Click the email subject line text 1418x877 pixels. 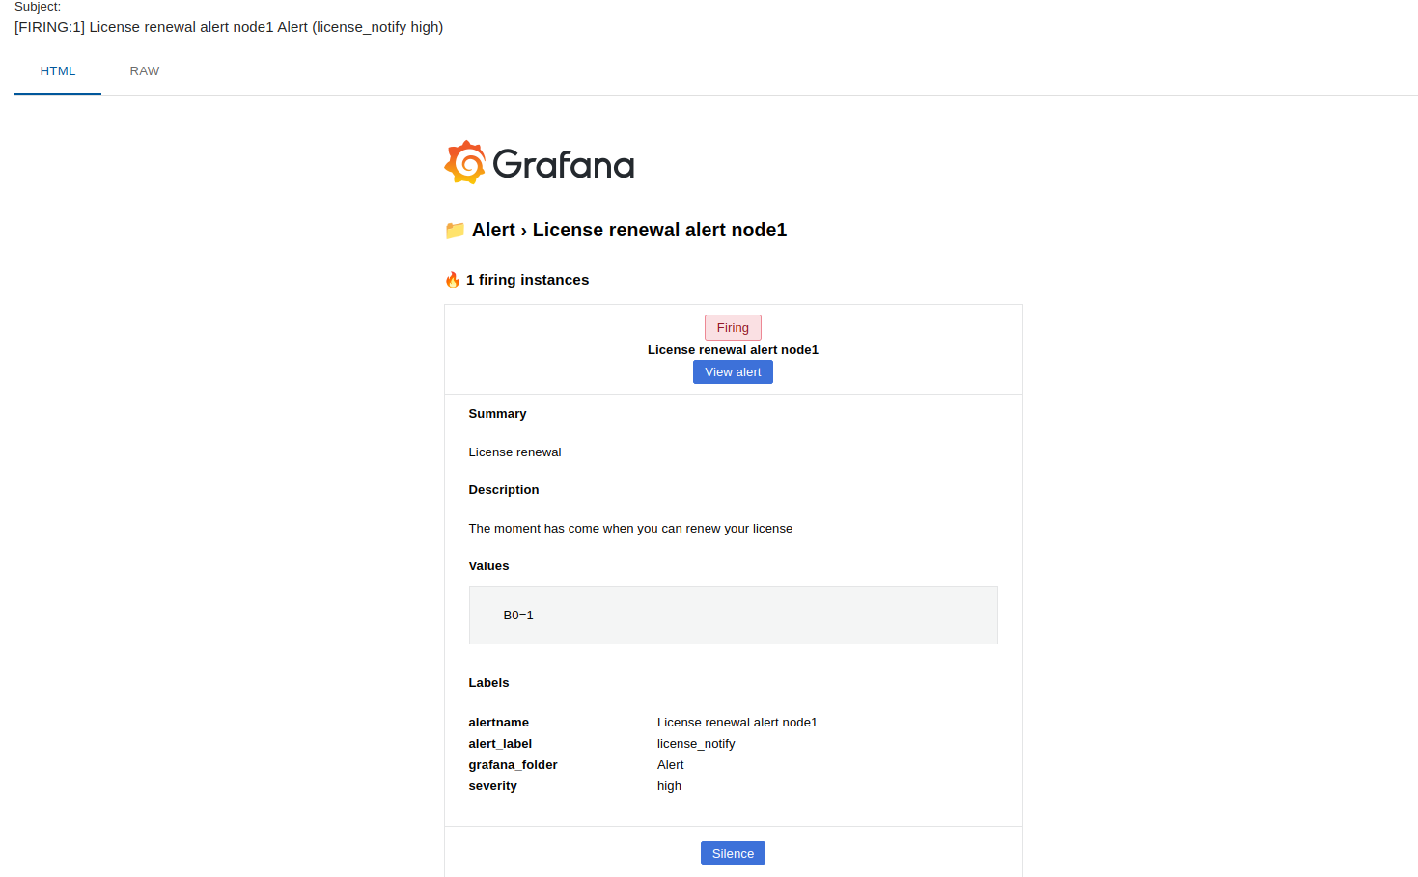229,27
